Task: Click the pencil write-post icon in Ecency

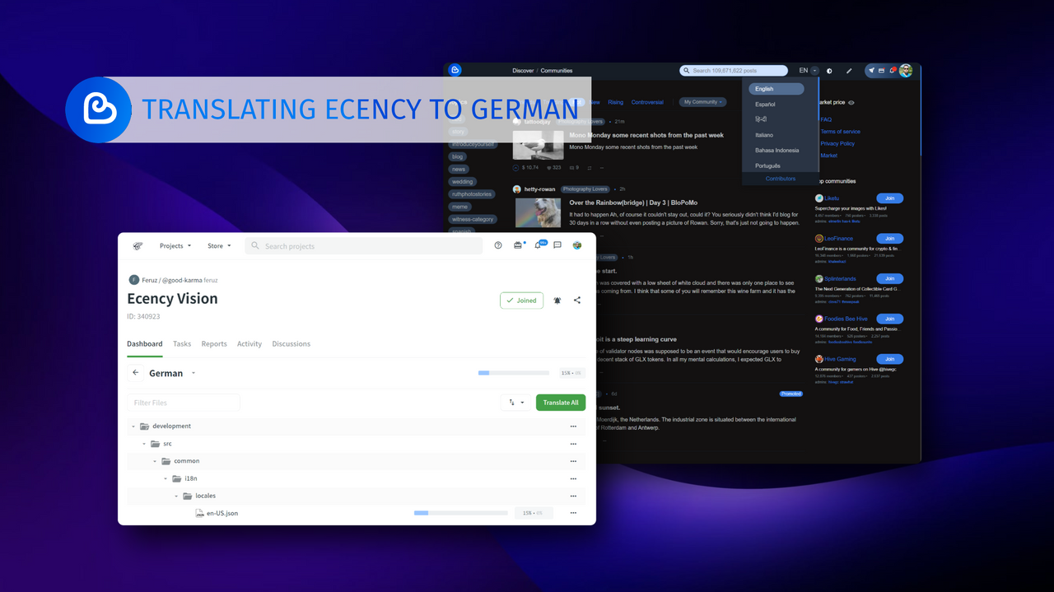Action: point(849,71)
